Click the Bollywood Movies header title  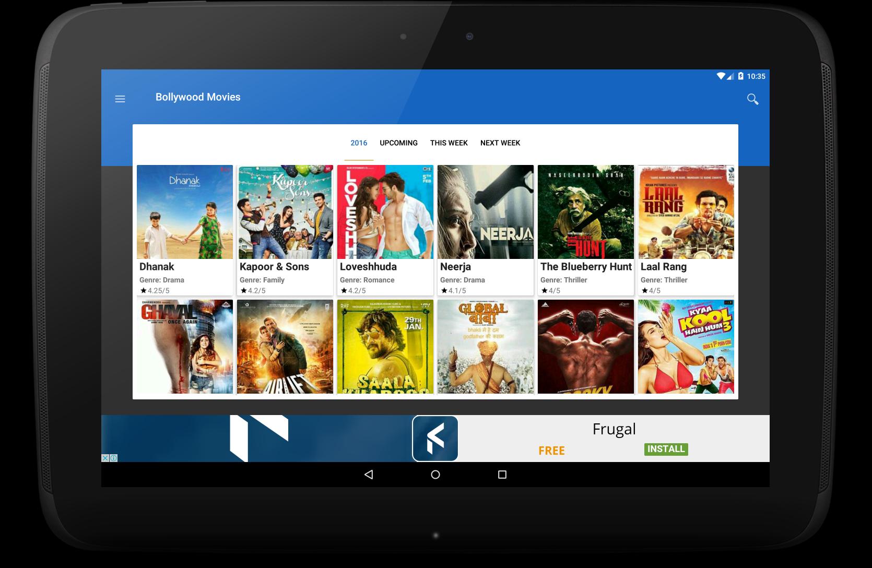pos(198,97)
